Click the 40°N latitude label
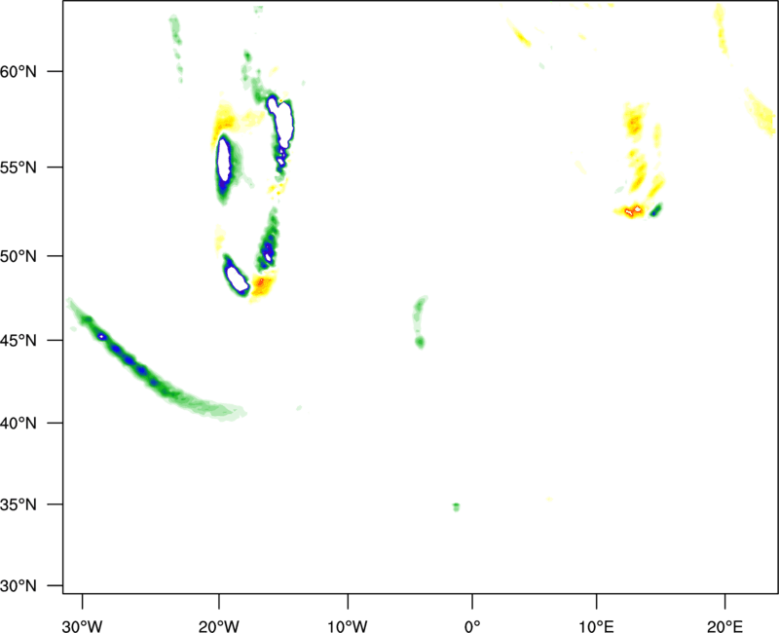The height and width of the screenshot is (633, 779). pyautogui.click(x=19, y=424)
